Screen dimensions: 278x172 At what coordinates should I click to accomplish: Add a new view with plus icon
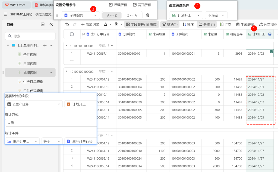(45, 45)
